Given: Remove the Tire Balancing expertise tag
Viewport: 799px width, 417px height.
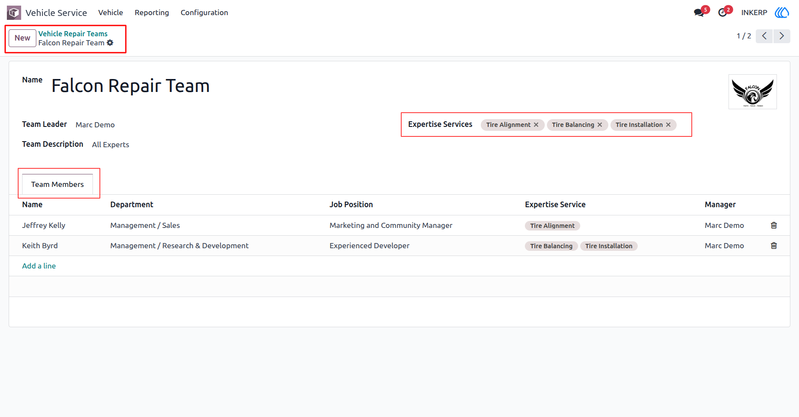Looking at the screenshot, I should tap(600, 125).
